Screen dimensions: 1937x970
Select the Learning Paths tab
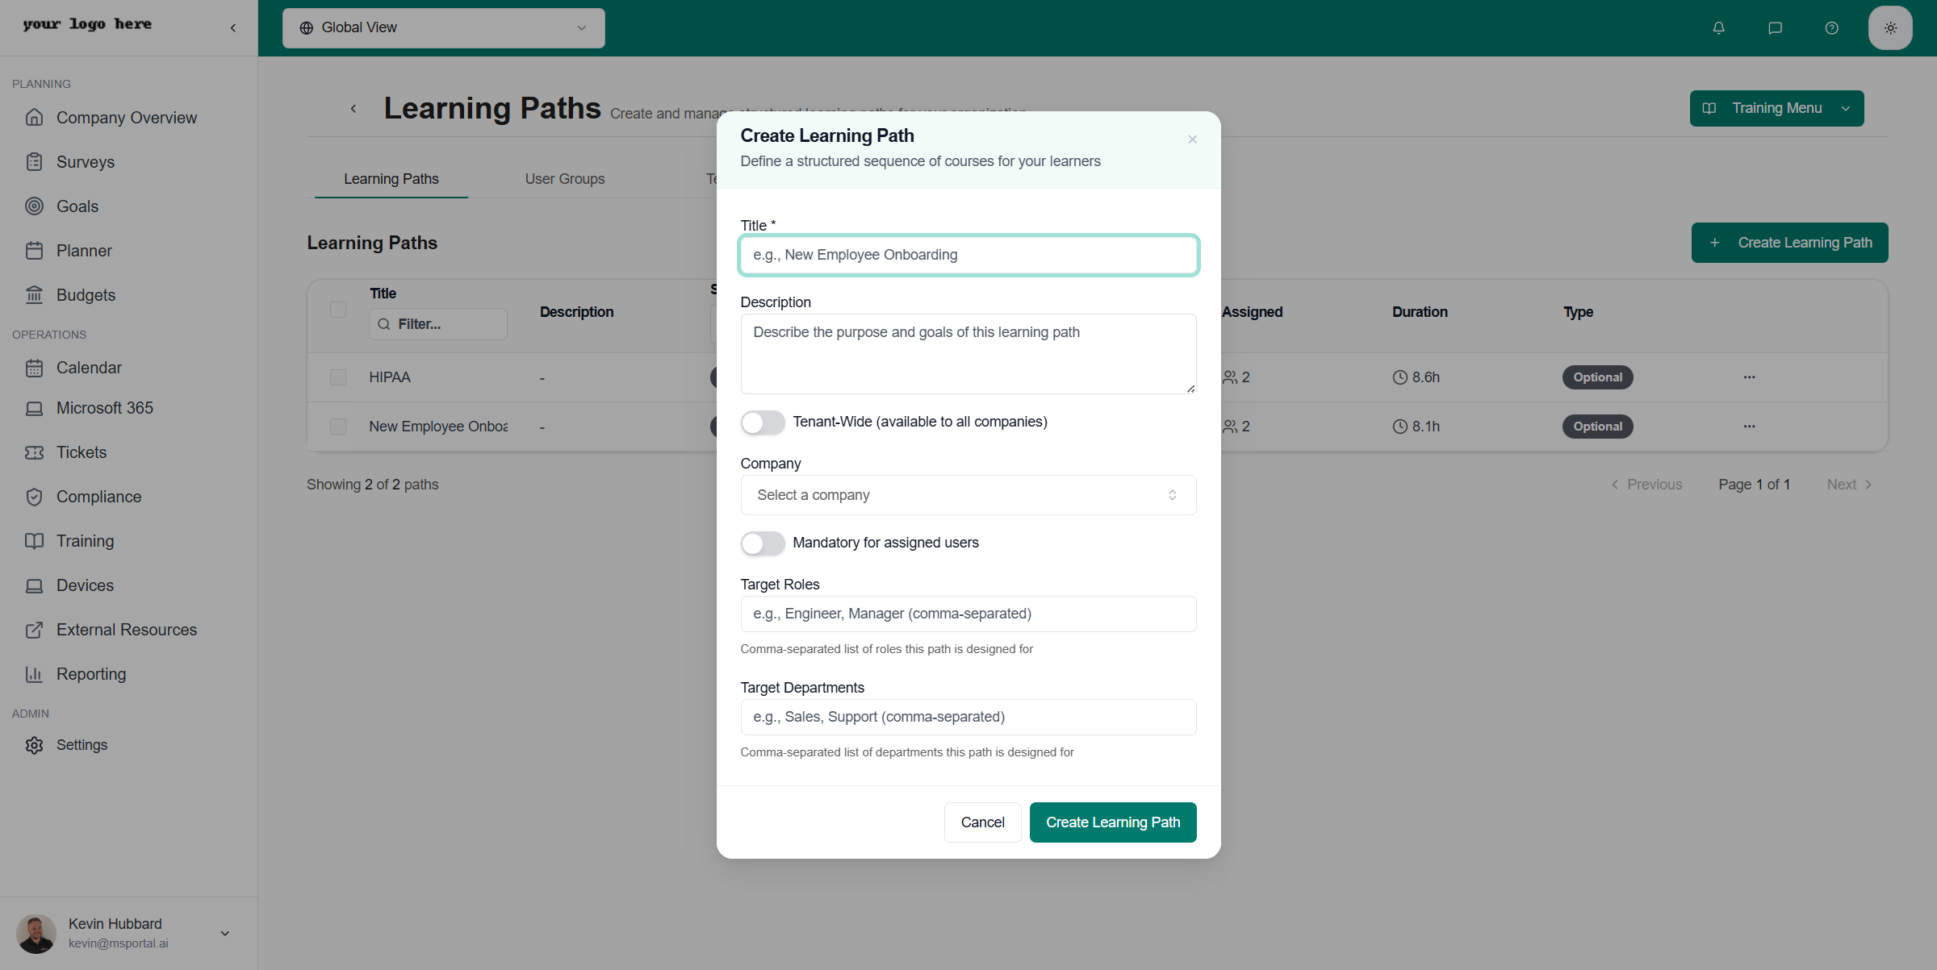point(390,178)
